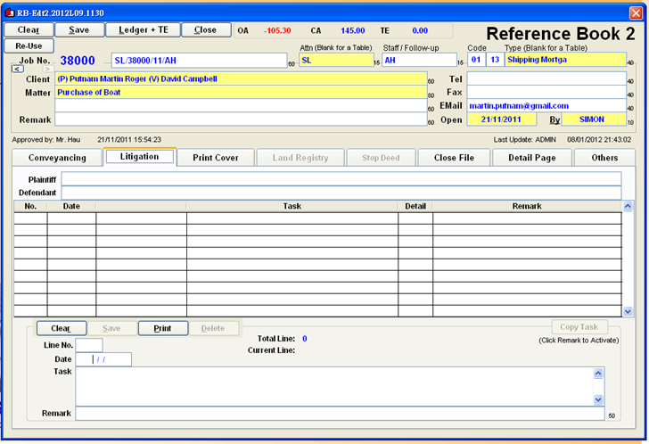This screenshot has width=649, height=444.
Task: Click the Stop Deed tab
Action: click(x=381, y=158)
